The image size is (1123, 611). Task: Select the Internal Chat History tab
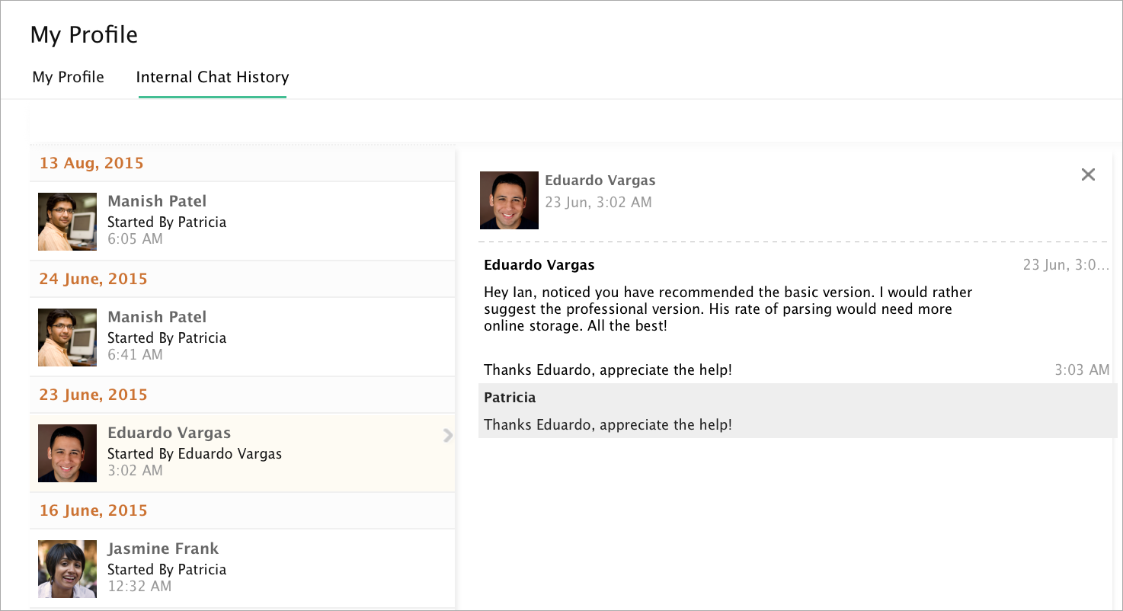(x=212, y=77)
